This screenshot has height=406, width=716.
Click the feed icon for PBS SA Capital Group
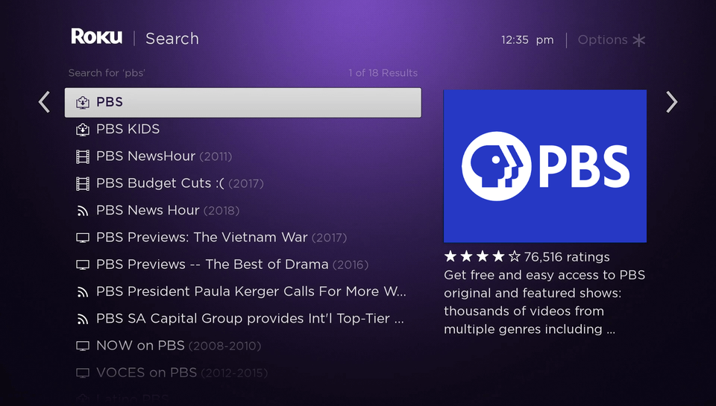coord(83,319)
